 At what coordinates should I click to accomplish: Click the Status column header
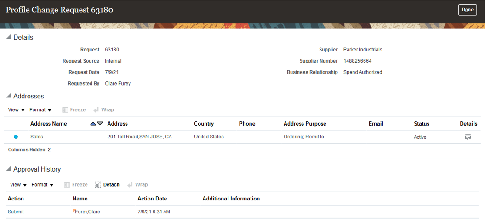[x=422, y=124]
